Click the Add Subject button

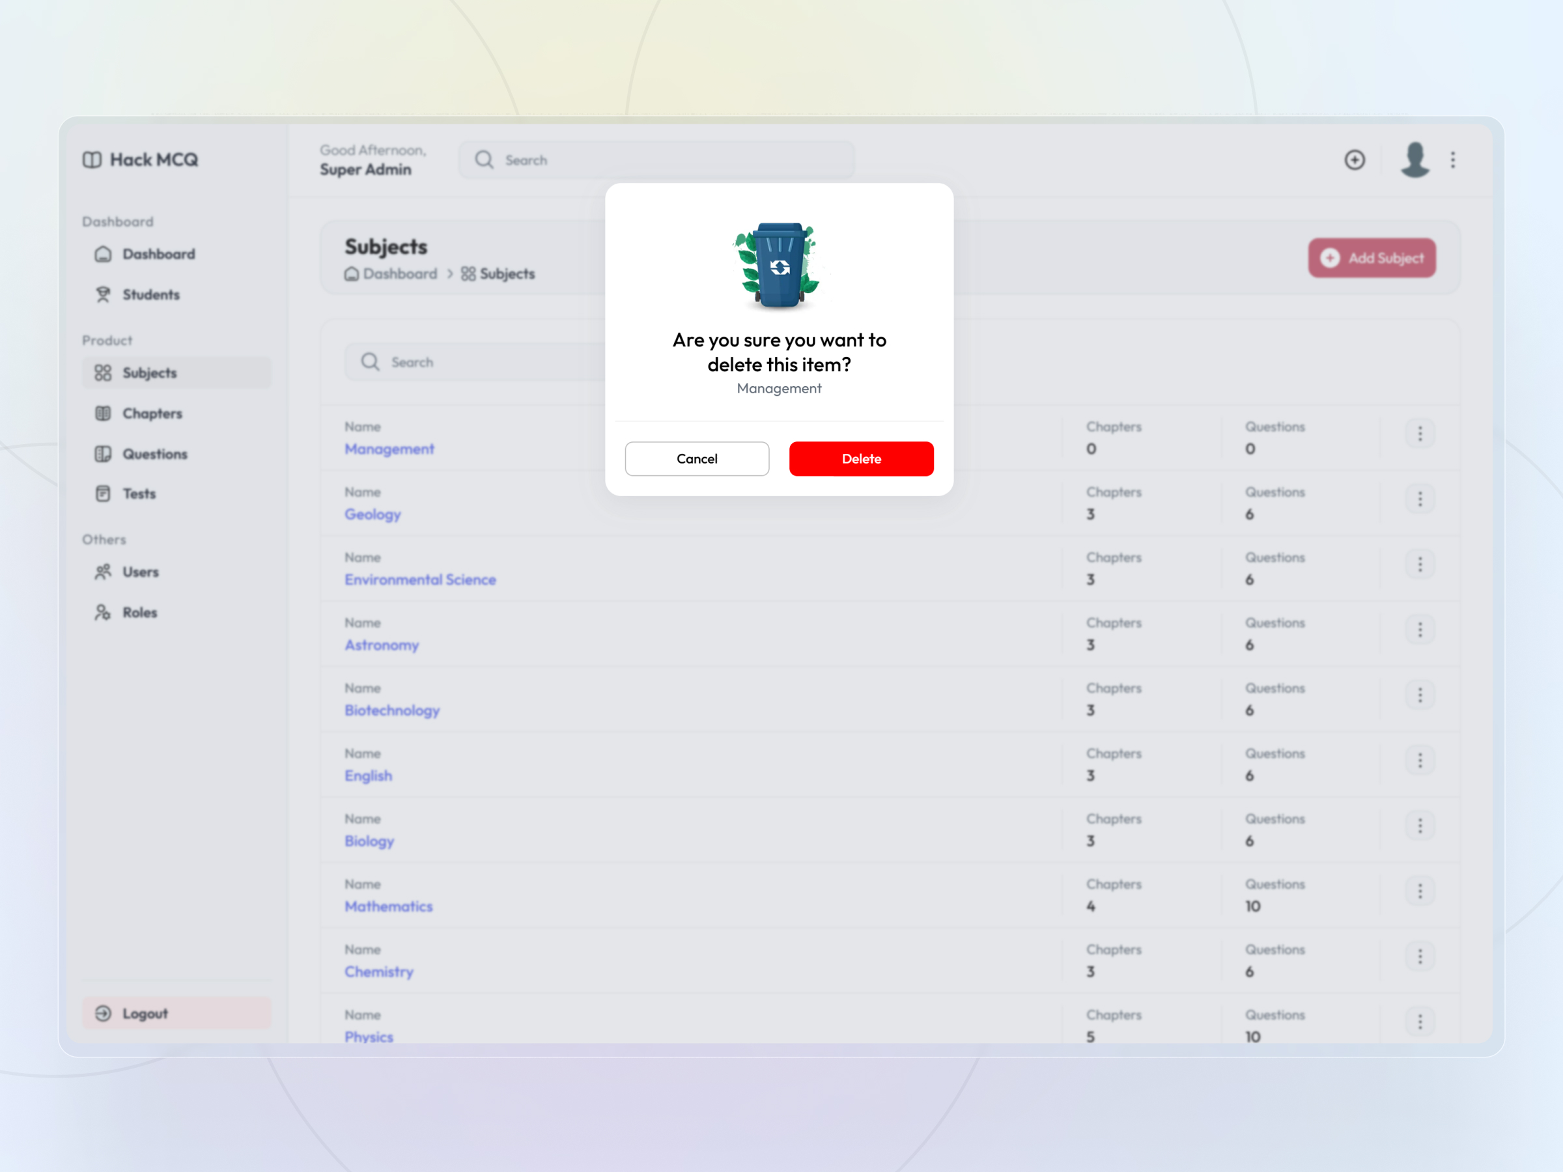coord(1372,258)
